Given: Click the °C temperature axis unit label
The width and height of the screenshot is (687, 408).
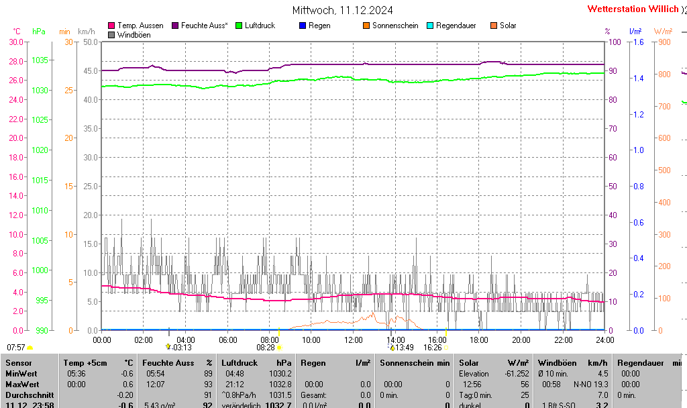Looking at the screenshot, I should (x=17, y=32).
